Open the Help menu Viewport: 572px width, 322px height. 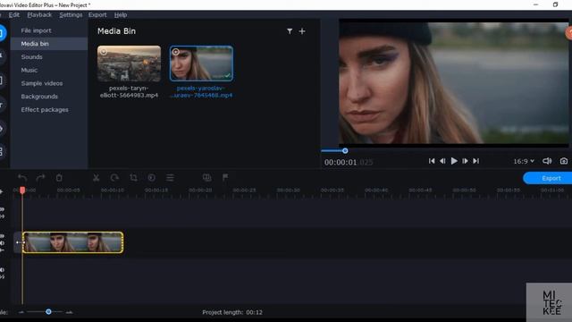(121, 15)
